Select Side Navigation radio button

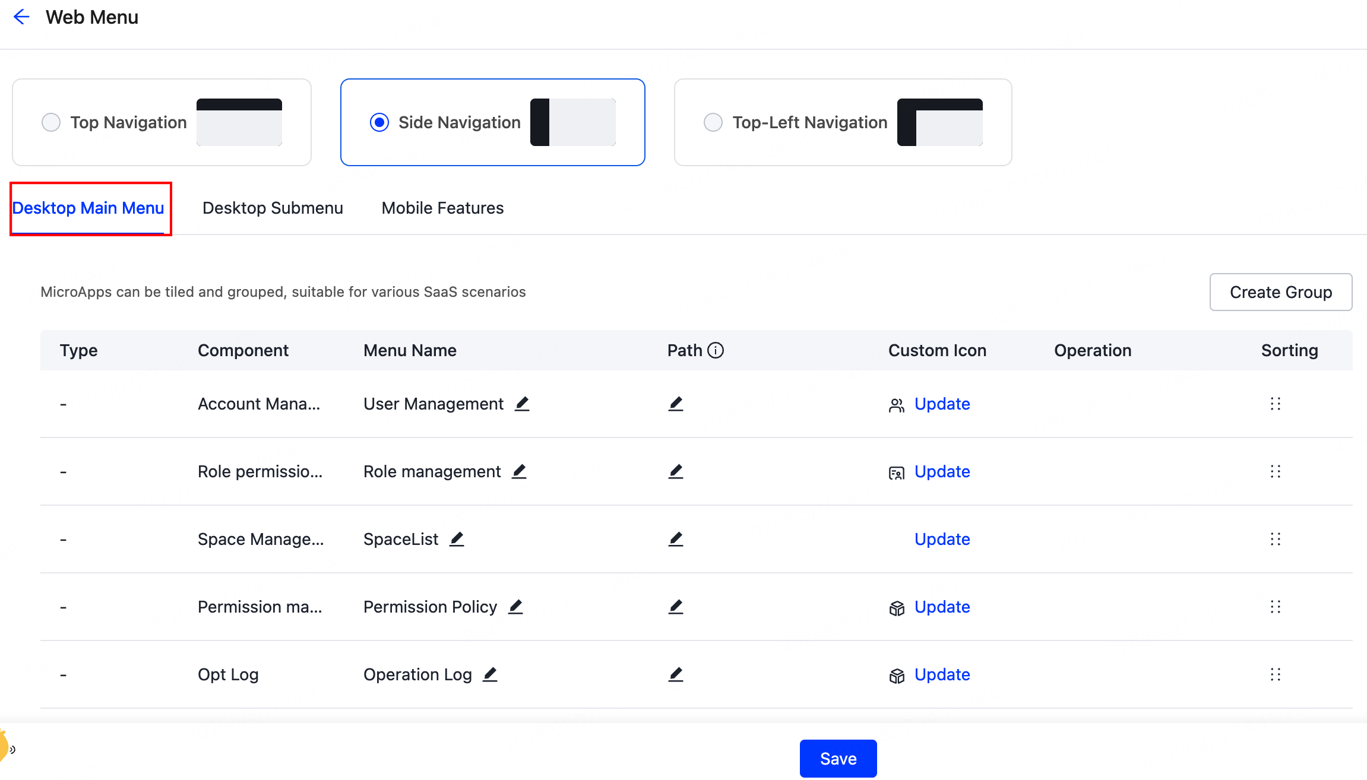[379, 123]
